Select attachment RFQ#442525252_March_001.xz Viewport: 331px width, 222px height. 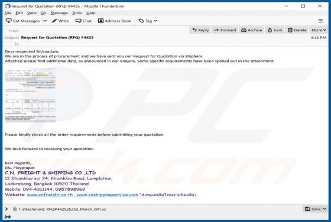click(x=76, y=209)
